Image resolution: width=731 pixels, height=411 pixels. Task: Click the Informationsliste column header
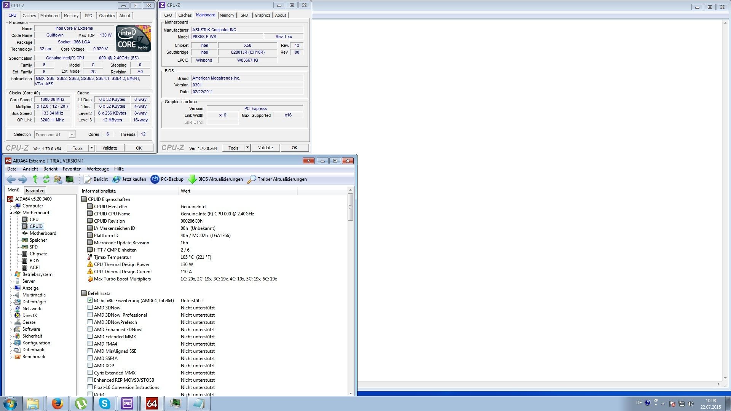coord(129,191)
